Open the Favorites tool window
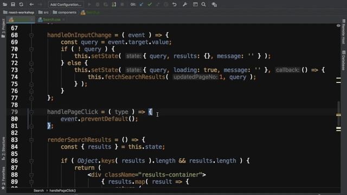The width and height of the screenshot is (347, 195). tap(3, 178)
